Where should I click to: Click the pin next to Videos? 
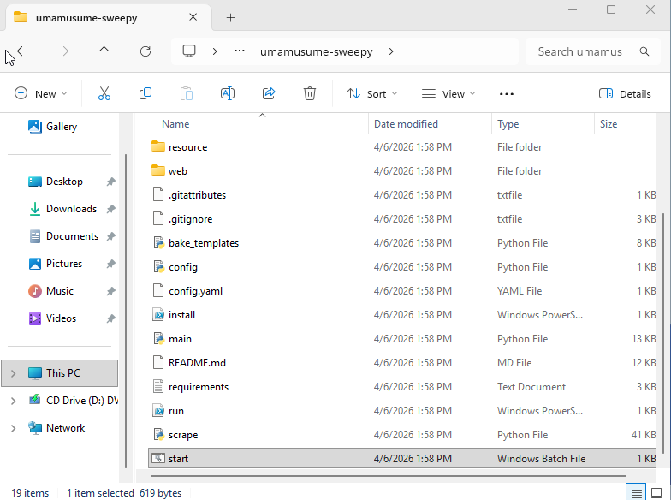point(111,318)
